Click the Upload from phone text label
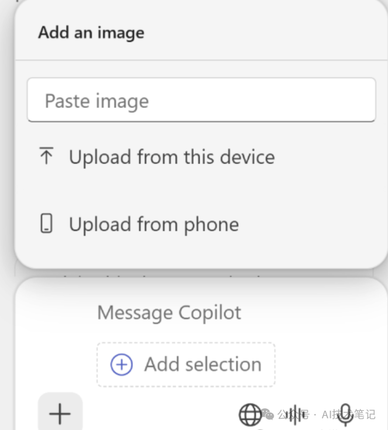The width and height of the screenshot is (388, 430). [x=154, y=225]
